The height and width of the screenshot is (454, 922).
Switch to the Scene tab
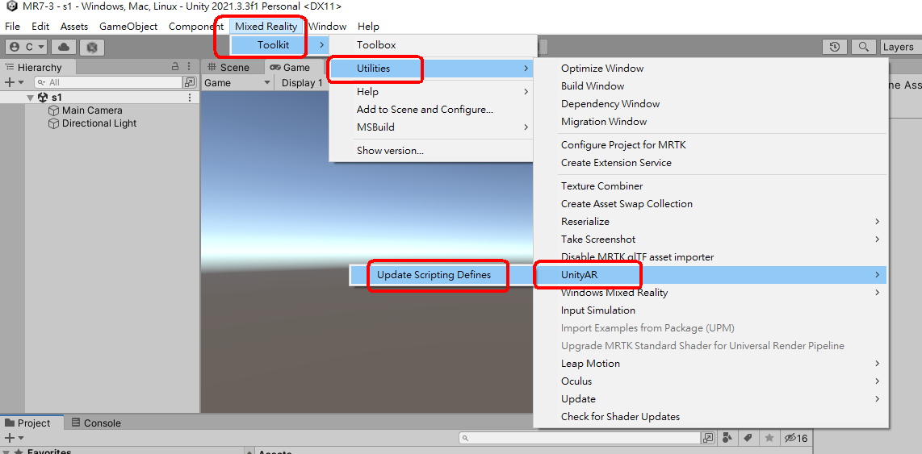233,68
